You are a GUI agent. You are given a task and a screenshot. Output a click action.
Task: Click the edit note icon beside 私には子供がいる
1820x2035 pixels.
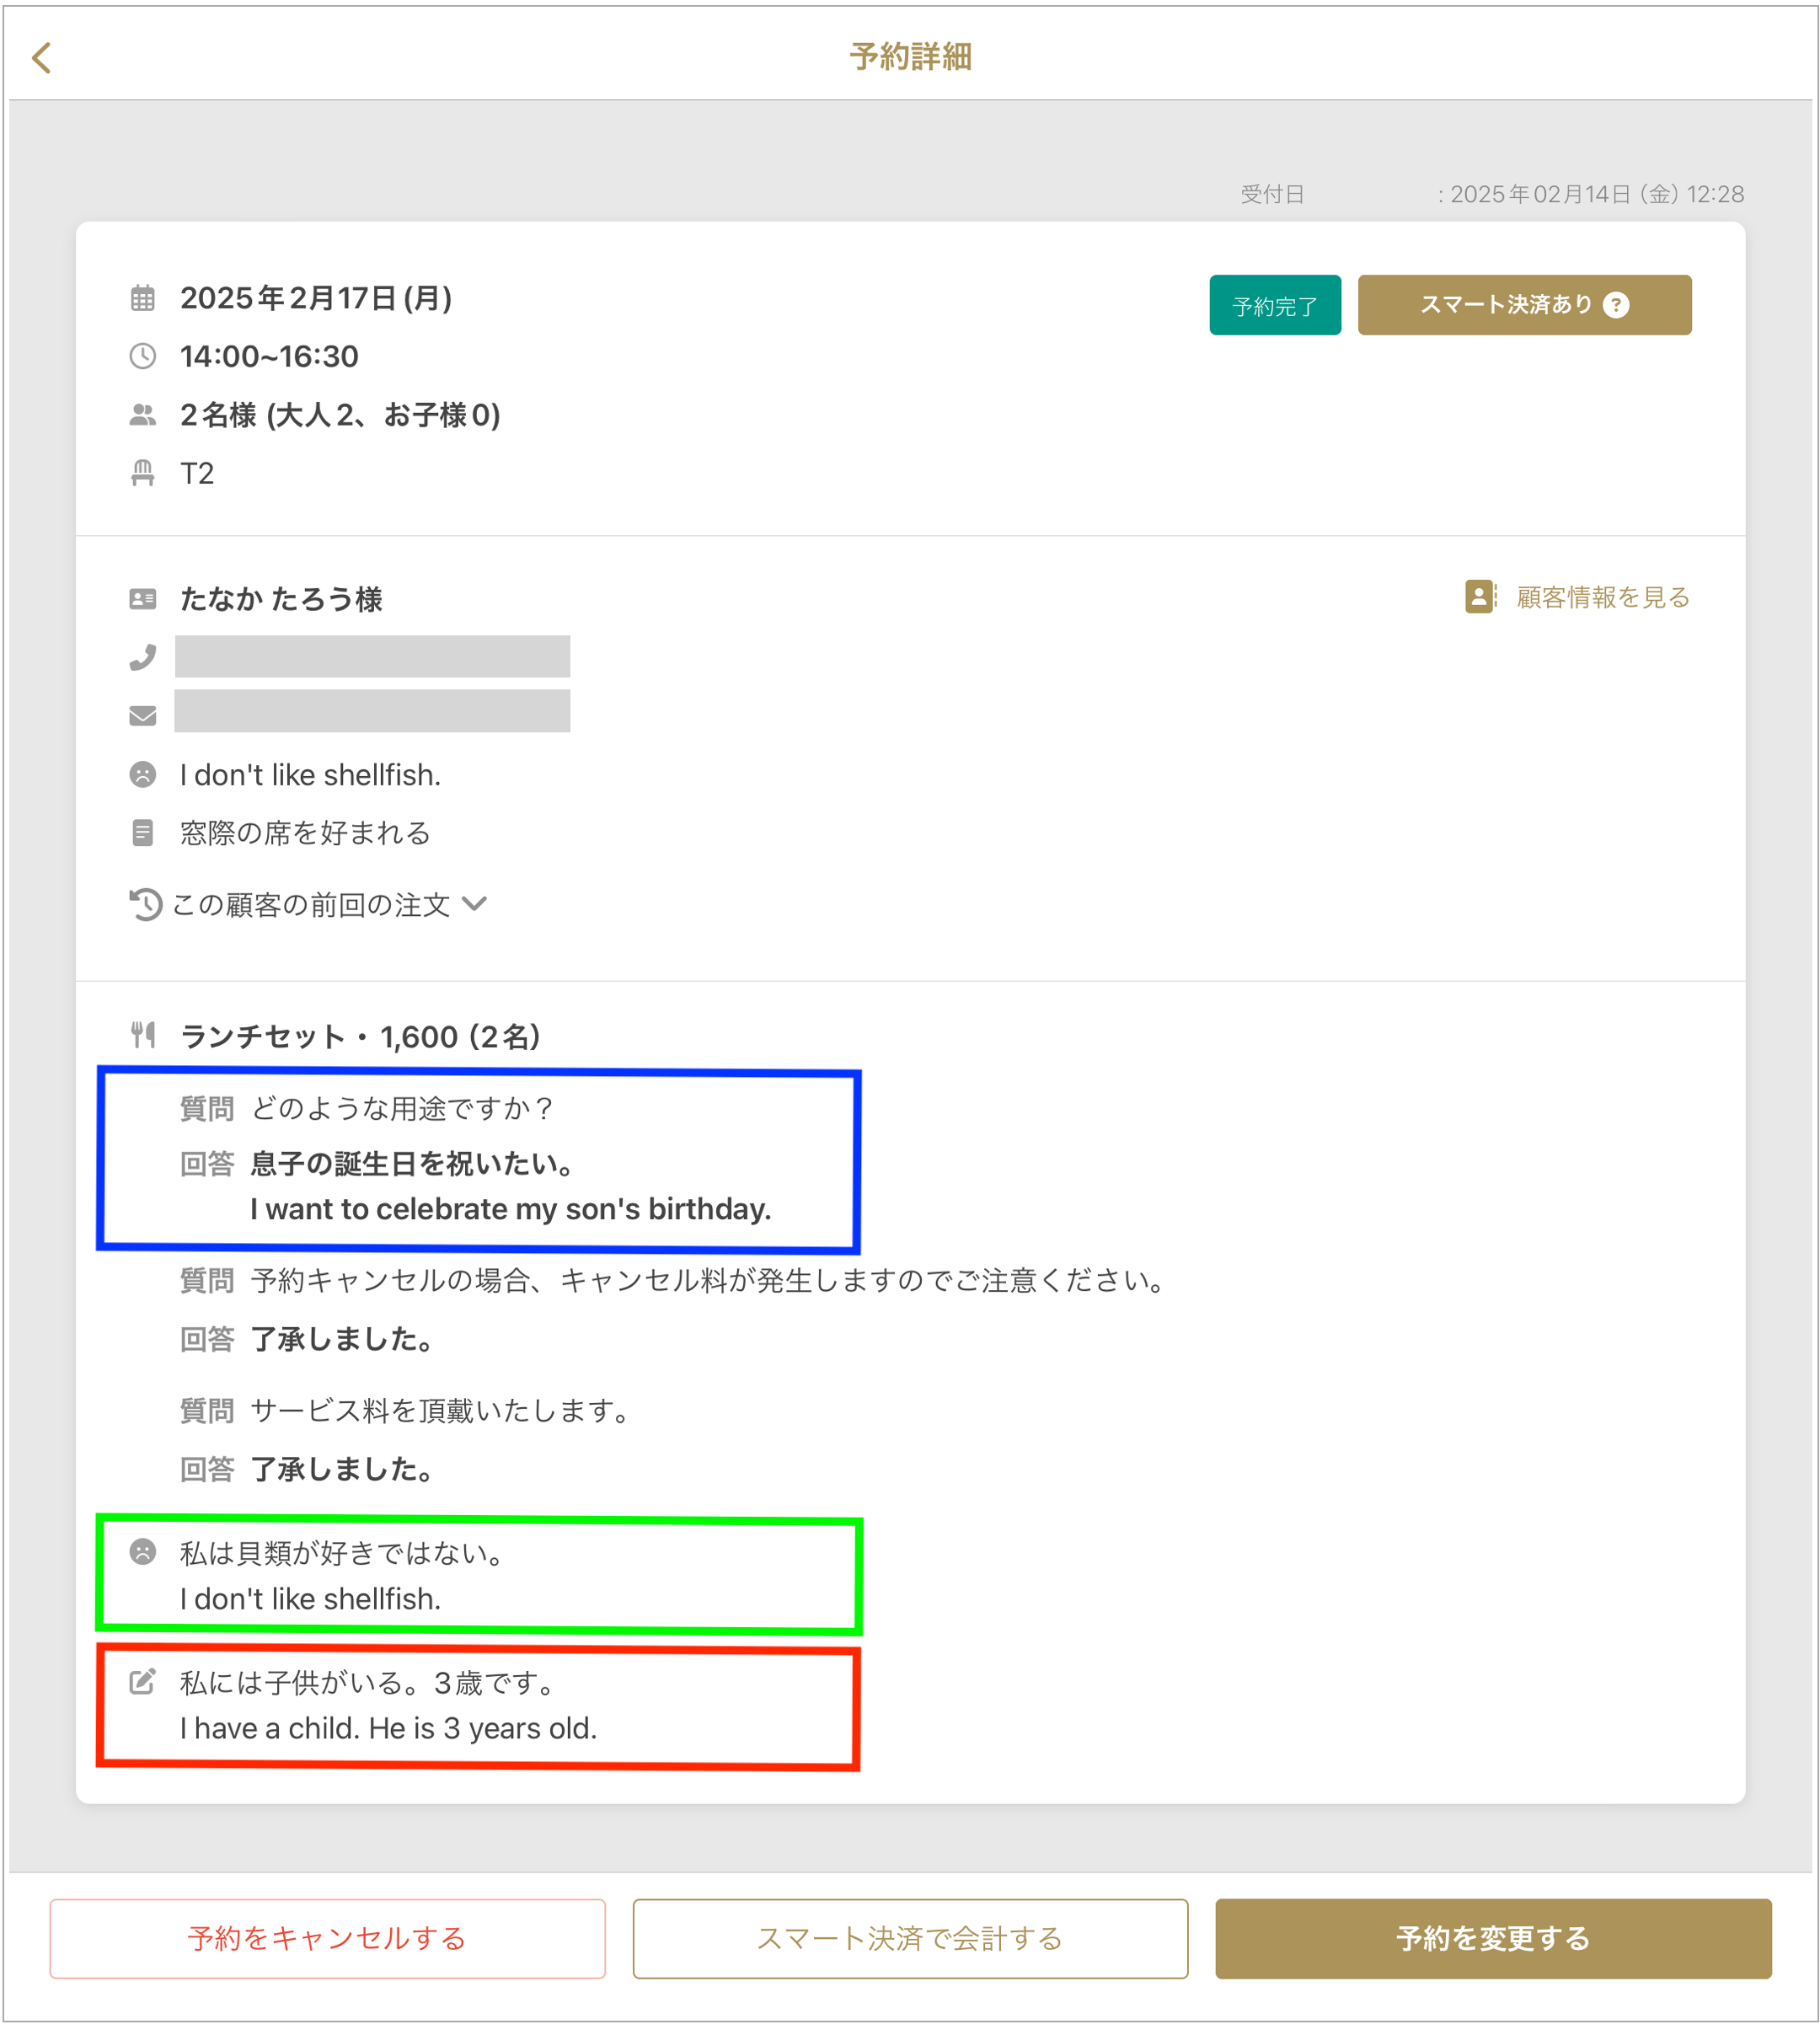(x=143, y=1682)
